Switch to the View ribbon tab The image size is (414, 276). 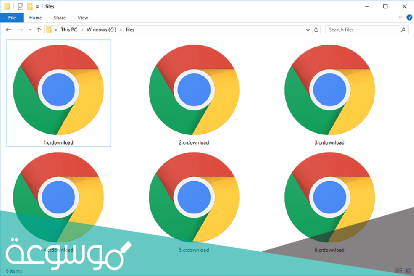pyautogui.click(x=83, y=18)
